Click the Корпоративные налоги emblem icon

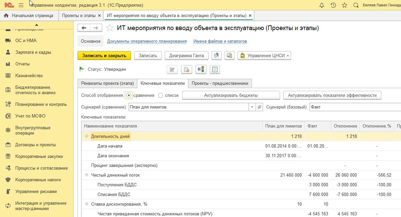[8, 180]
